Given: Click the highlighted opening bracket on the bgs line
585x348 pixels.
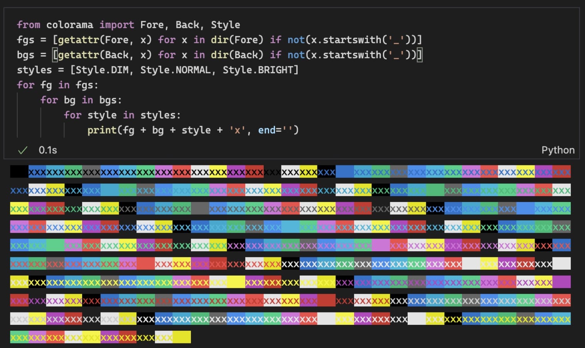Looking at the screenshot, I should [55, 55].
